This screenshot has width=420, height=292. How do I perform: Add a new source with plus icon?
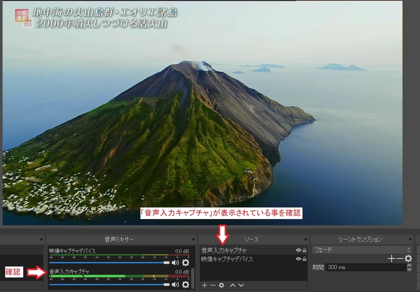(x=205, y=285)
